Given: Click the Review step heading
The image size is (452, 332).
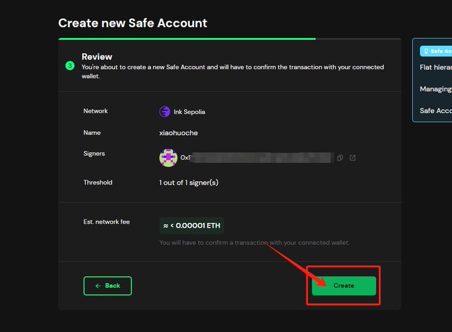Looking at the screenshot, I should [97, 57].
